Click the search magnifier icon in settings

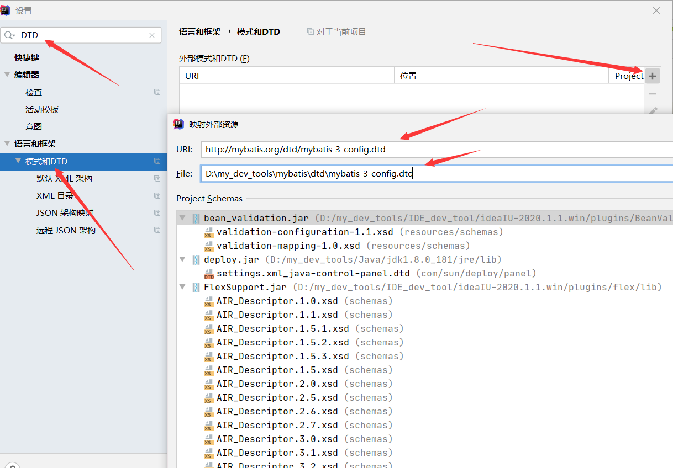(9, 35)
